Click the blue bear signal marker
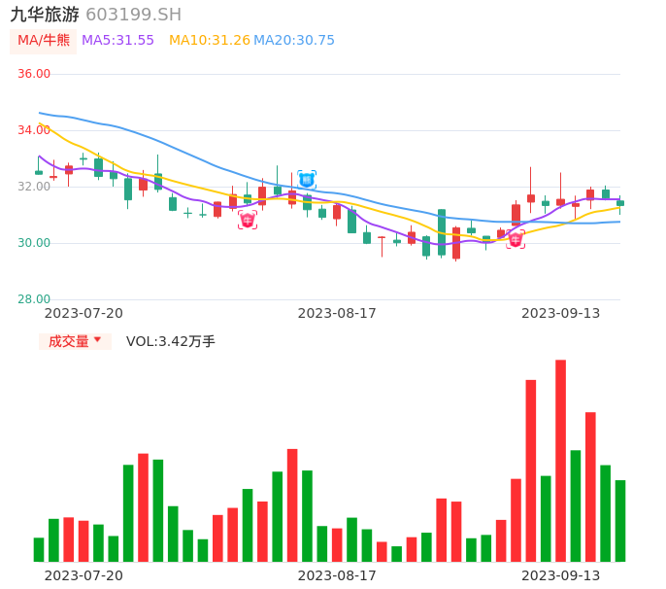The height and width of the screenshot is (589, 666). pos(307,179)
